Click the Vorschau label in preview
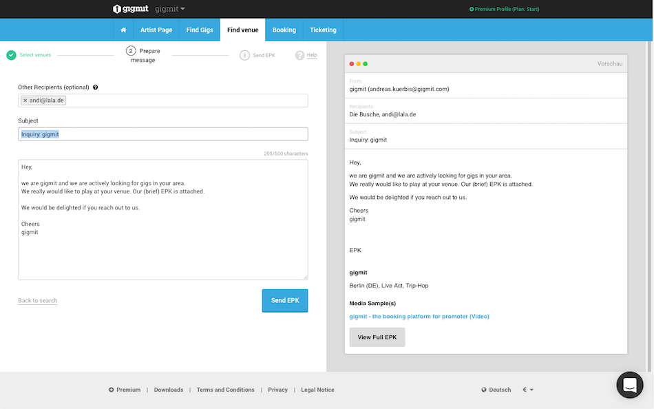 pyautogui.click(x=610, y=64)
